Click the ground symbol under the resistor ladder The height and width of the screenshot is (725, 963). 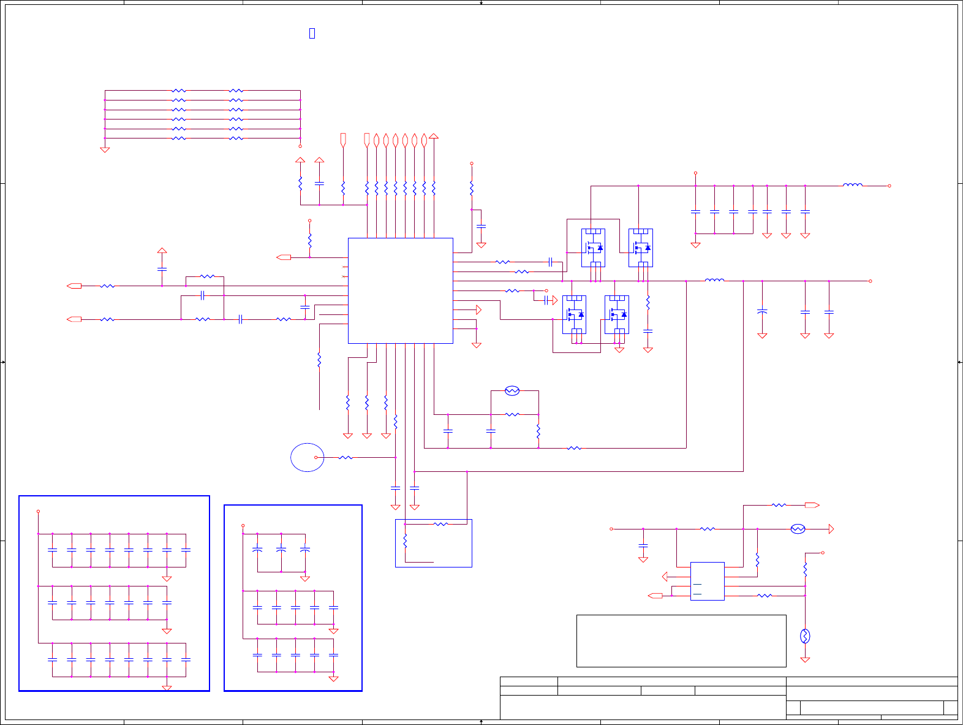click(105, 150)
